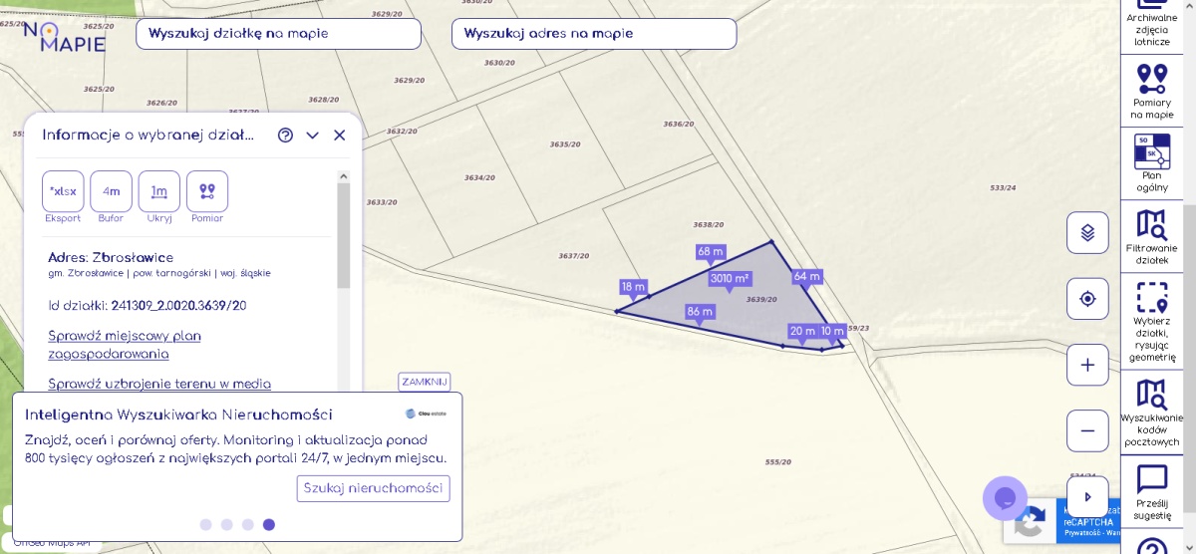Screen dimensions: 1196x554
Task: Toggle the 4m Bufor button
Action: coord(111,191)
